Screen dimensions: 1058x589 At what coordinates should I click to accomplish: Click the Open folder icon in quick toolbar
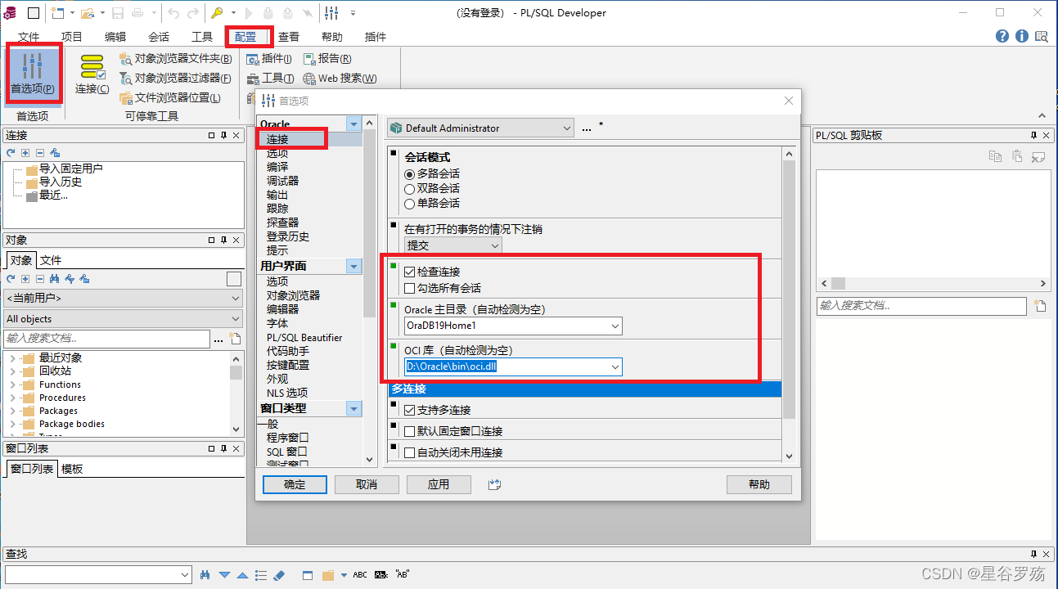point(86,13)
